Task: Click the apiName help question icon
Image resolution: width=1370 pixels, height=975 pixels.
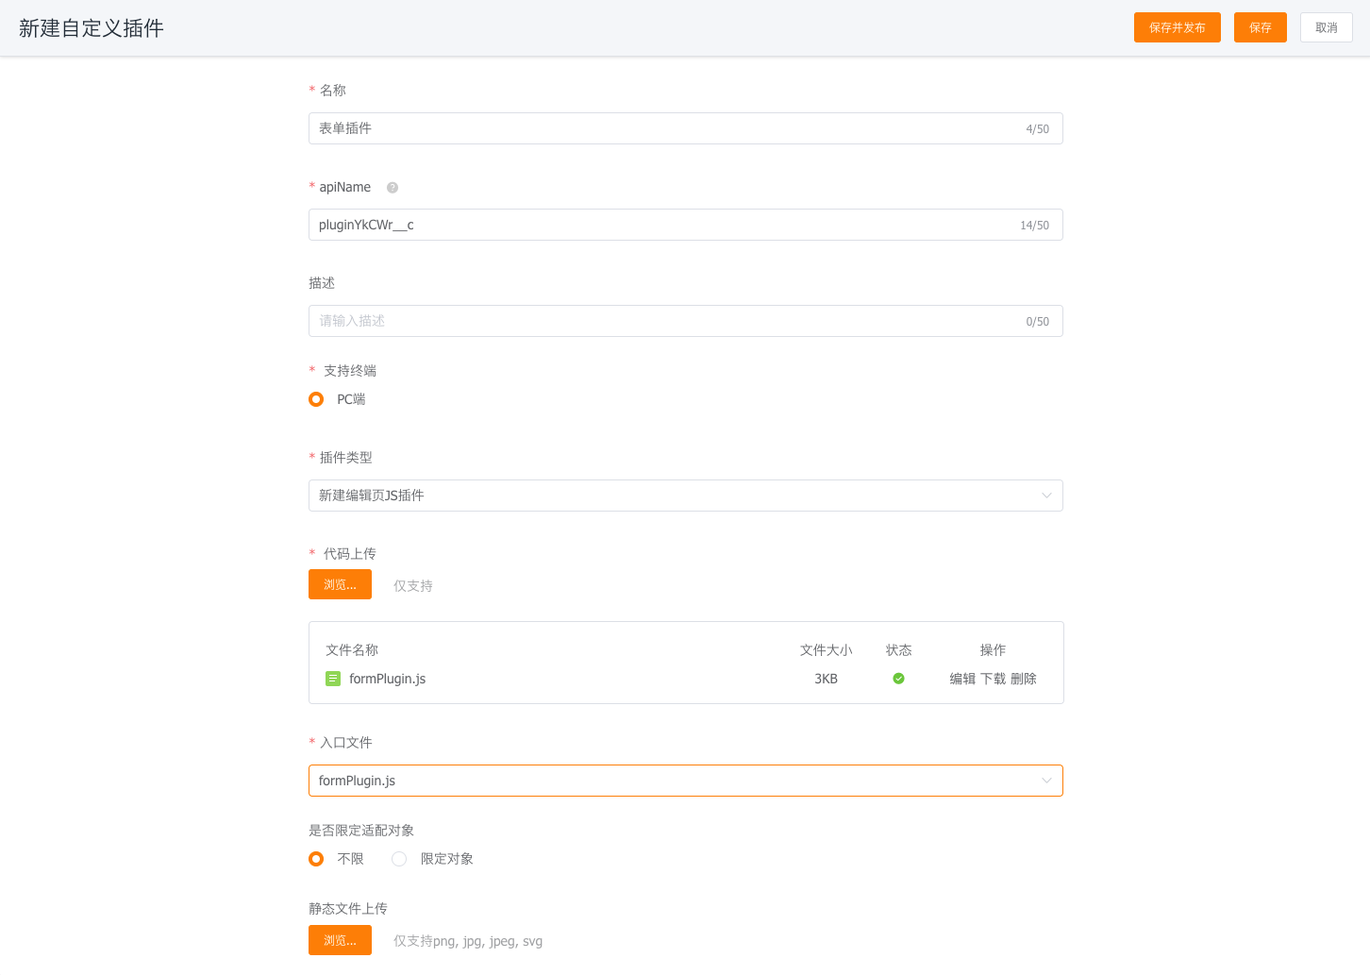Action: (393, 188)
